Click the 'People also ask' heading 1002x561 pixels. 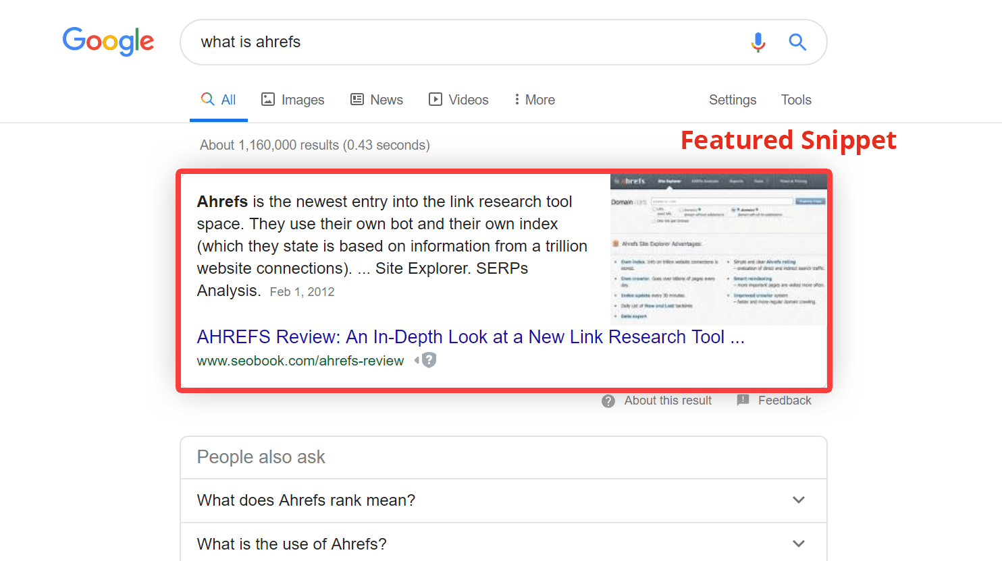tap(261, 457)
